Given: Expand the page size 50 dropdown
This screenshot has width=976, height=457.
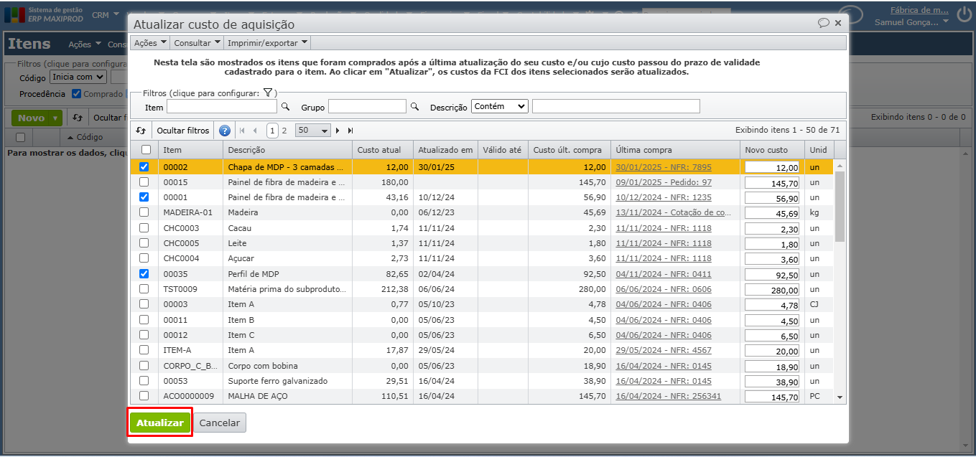Looking at the screenshot, I should [x=313, y=131].
